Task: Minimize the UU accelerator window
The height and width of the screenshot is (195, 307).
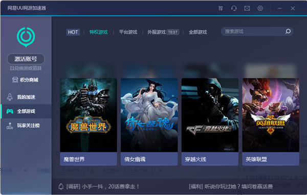Action: click(279, 8)
